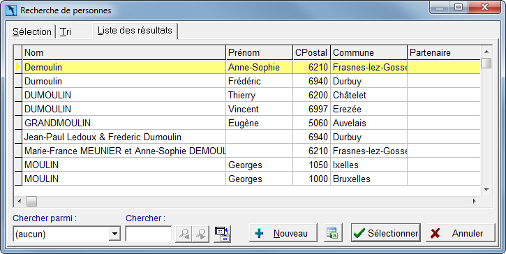The width and height of the screenshot is (506, 254).
Task: Switch to the Sélection tab
Action: [x=32, y=31]
